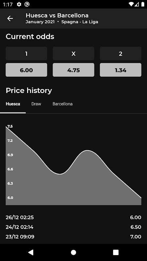Tap the circular notification icon beside gear
This screenshot has width=147, height=261.
point(27,4)
